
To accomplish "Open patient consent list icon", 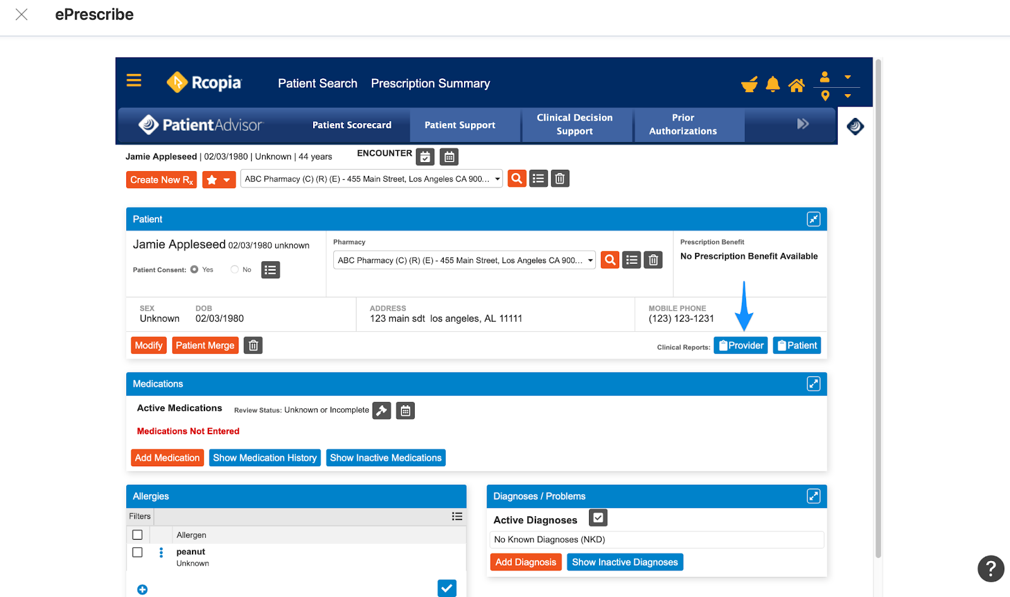I will pos(270,270).
